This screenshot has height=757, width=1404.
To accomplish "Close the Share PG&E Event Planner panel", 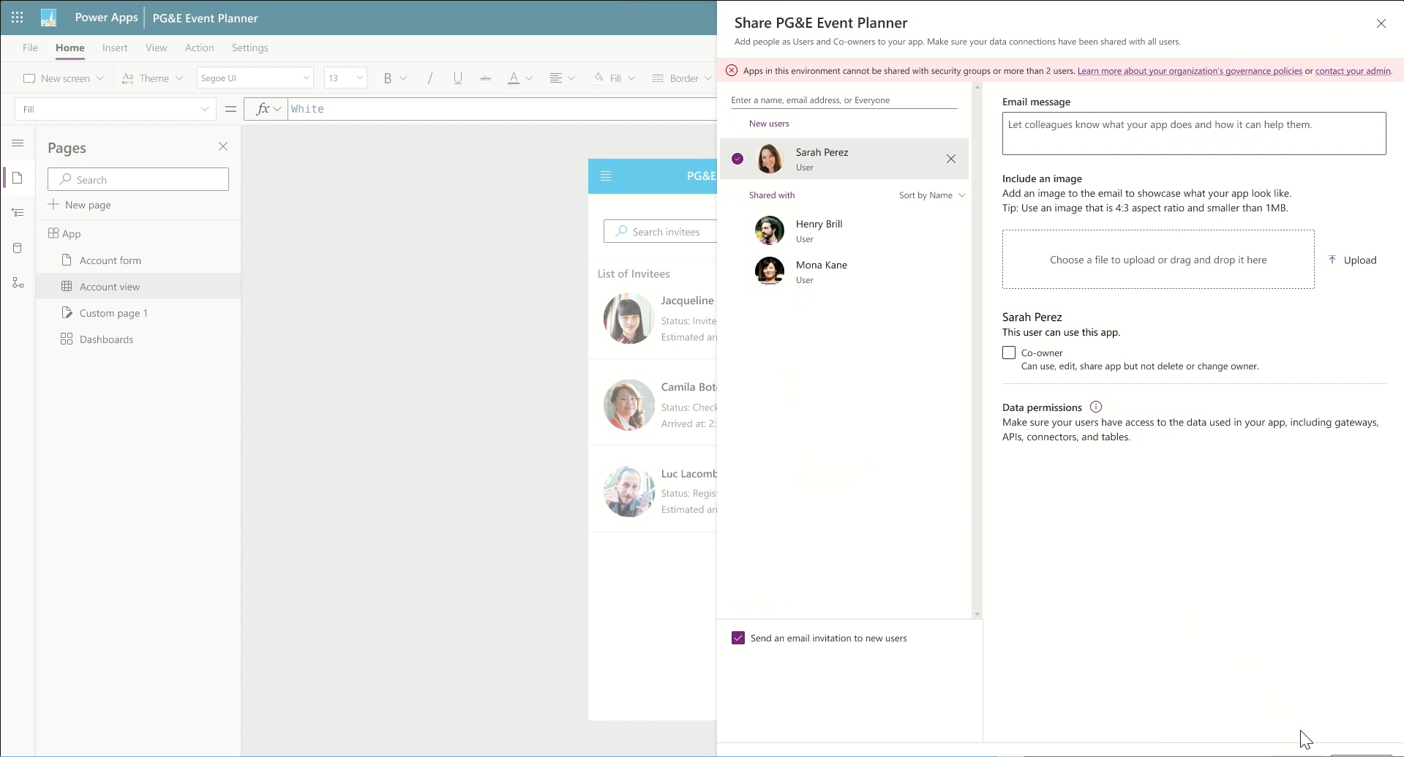I will pyautogui.click(x=1381, y=23).
